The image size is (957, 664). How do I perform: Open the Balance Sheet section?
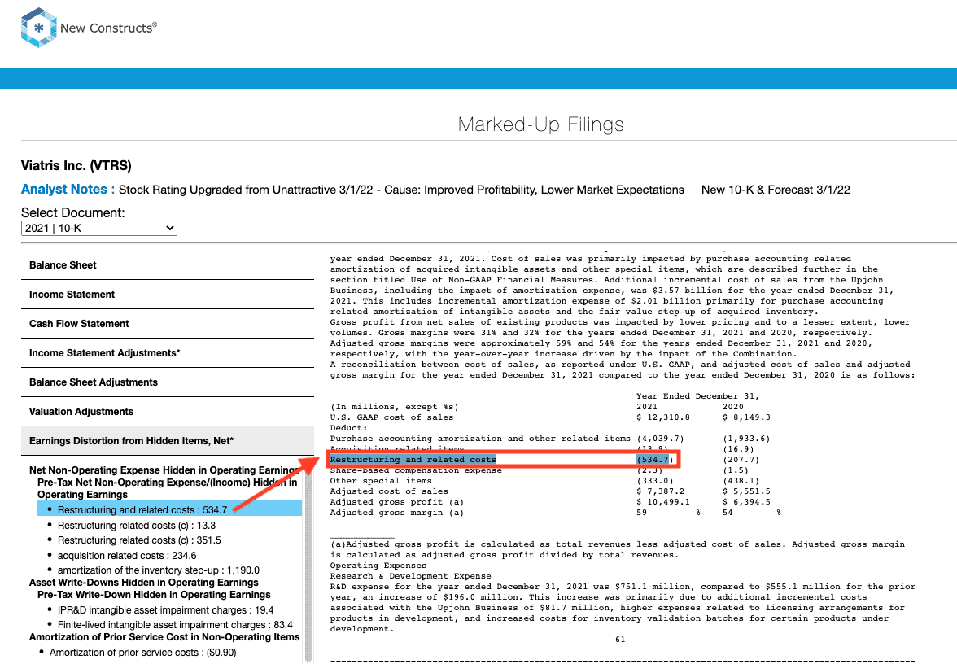pyautogui.click(x=168, y=265)
